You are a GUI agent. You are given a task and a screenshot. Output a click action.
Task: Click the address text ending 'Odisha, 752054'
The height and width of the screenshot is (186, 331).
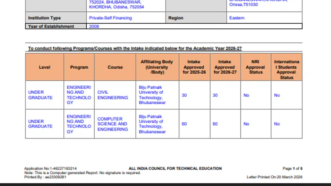(116, 7)
